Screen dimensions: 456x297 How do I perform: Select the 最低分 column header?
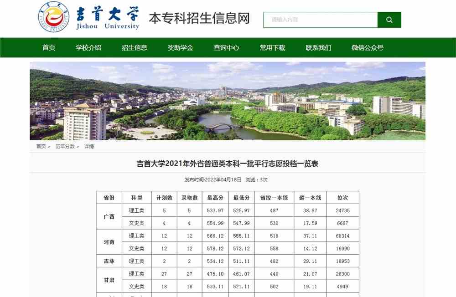[241, 198]
